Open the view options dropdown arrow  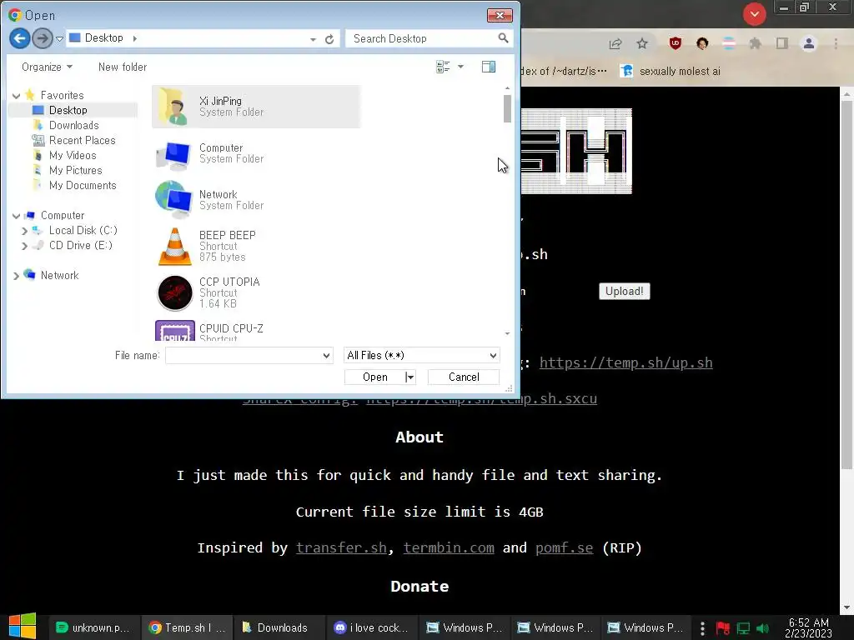pos(460,67)
